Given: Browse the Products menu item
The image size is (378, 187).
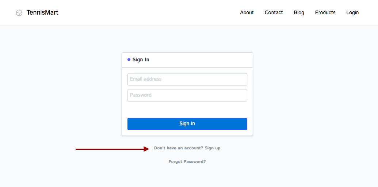Looking at the screenshot, I should coord(325,12).
